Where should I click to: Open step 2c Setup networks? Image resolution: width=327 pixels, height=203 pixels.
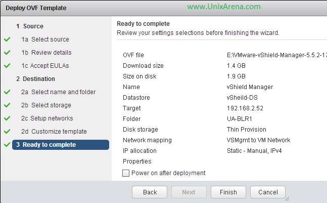(x=47, y=118)
